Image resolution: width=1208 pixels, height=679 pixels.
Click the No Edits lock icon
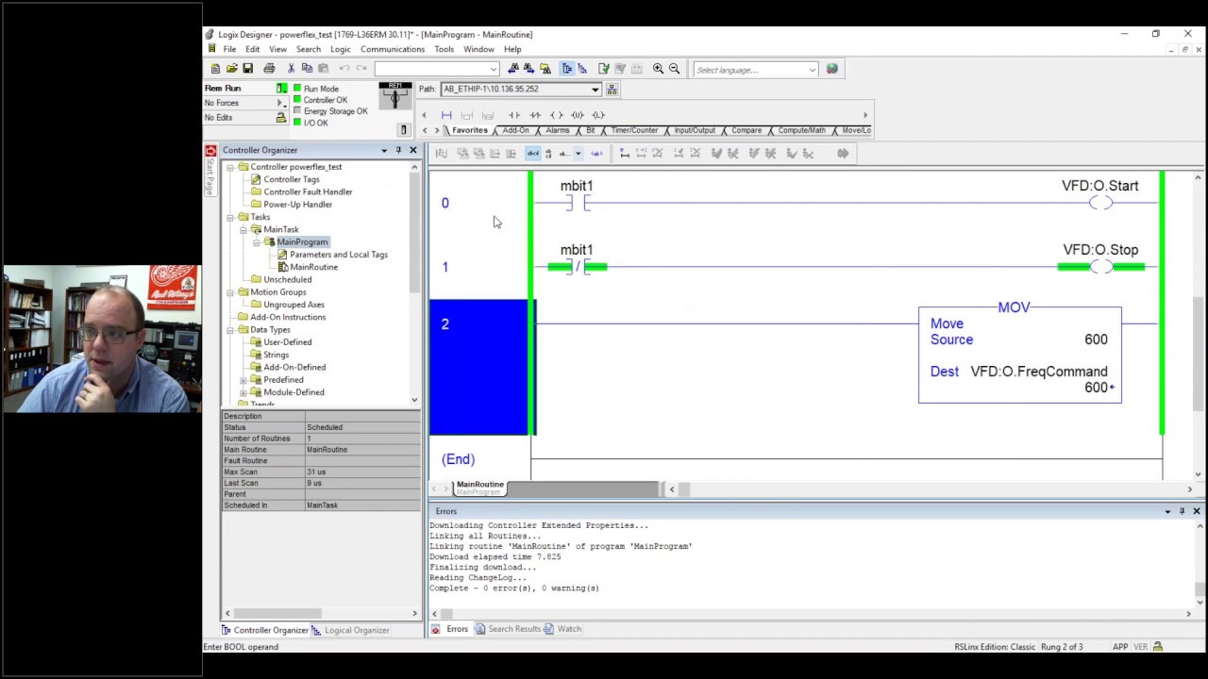coord(280,117)
